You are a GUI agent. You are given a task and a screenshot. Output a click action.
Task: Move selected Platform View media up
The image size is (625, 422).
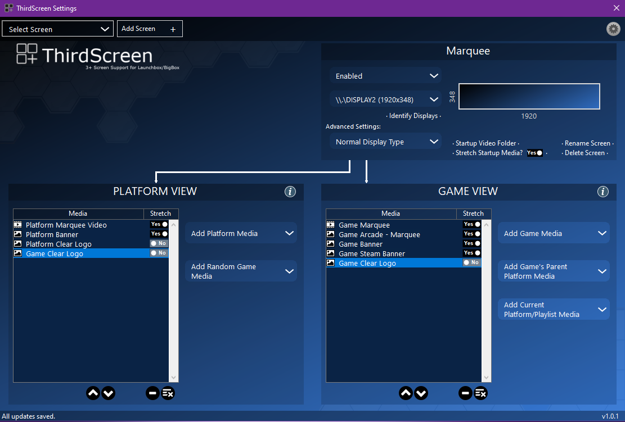(93, 393)
